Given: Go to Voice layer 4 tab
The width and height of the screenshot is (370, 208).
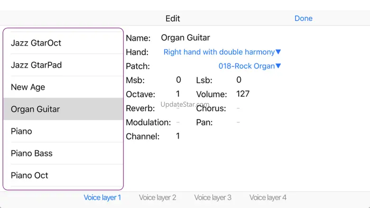Looking at the screenshot, I should (268, 198).
